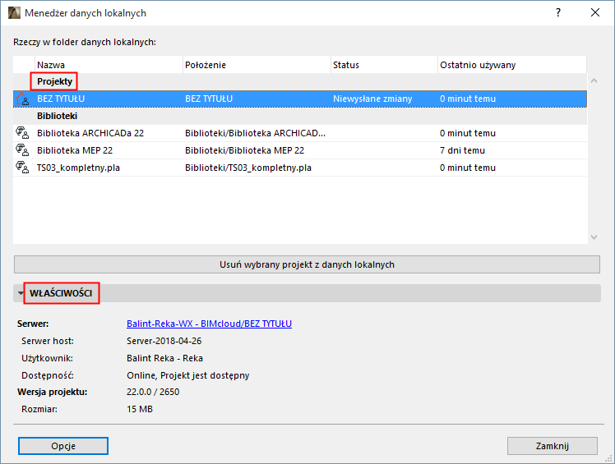Click the Projekty group header

point(54,81)
